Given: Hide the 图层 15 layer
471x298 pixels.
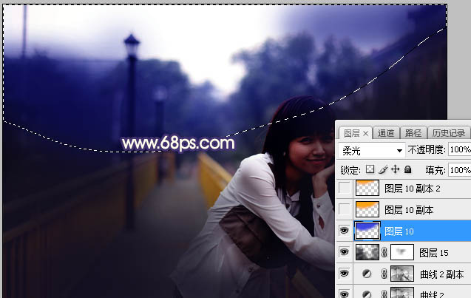Looking at the screenshot, I should (345, 251).
